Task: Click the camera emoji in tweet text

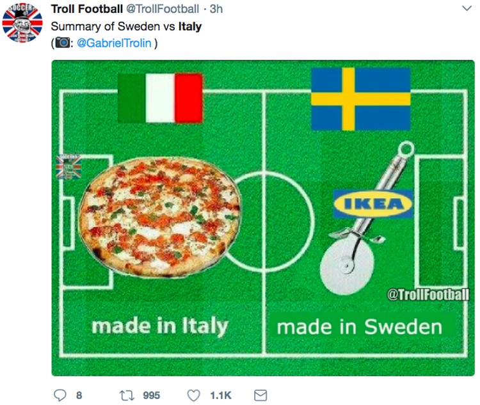Action: point(63,43)
